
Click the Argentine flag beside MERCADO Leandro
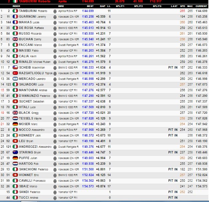(x=15, y=79)
